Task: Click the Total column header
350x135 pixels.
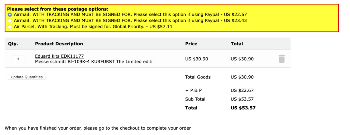Action: pos(237,44)
